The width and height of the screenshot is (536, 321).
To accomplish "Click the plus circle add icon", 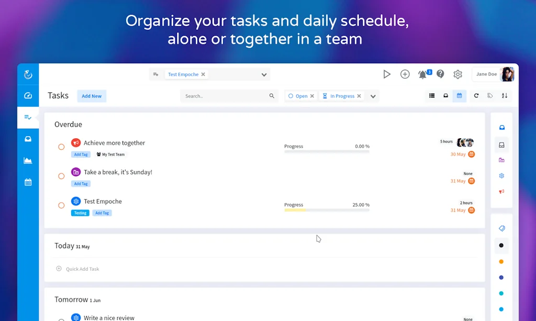I will 405,74.
